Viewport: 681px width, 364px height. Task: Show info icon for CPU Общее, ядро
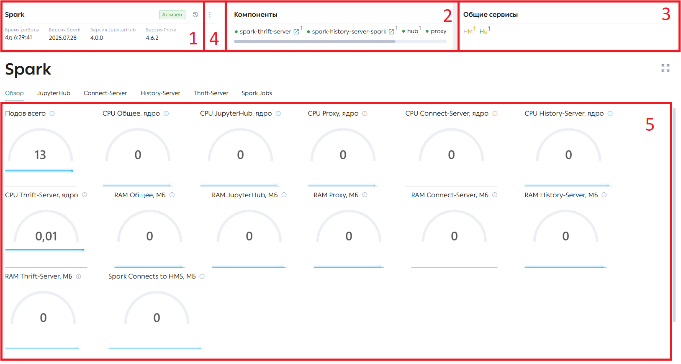(x=166, y=114)
